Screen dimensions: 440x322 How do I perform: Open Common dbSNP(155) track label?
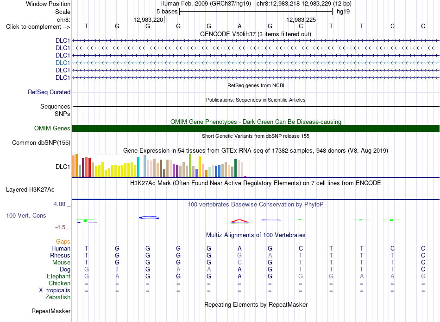tap(41, 142)
